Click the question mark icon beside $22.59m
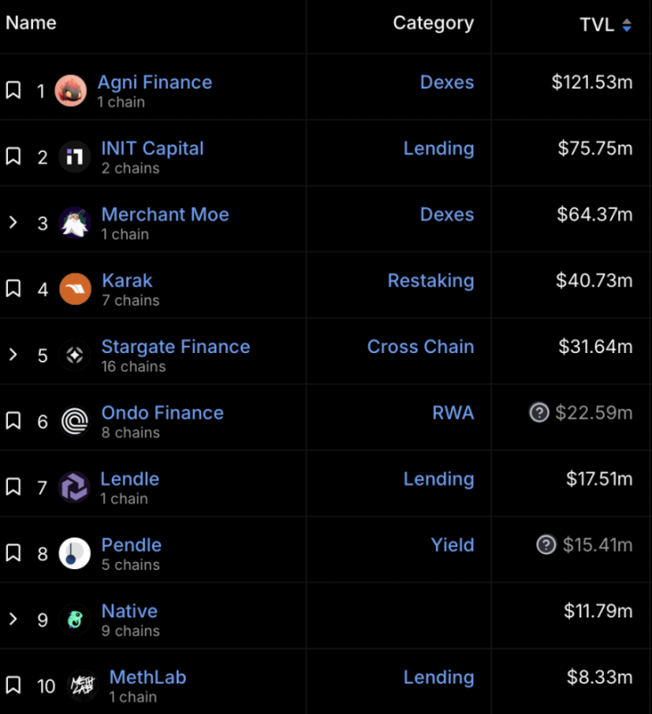The height and width of the screenshot is (714, 652). coord(539,413)
